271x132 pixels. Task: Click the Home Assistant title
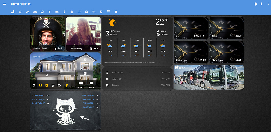pos(21,4)
